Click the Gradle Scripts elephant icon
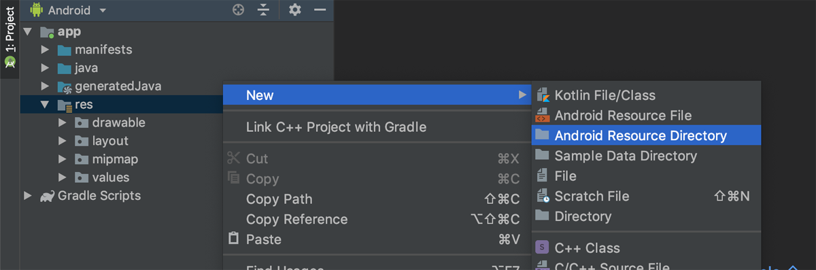The width and height of the screenshot is (816, 270). point(47,196)
